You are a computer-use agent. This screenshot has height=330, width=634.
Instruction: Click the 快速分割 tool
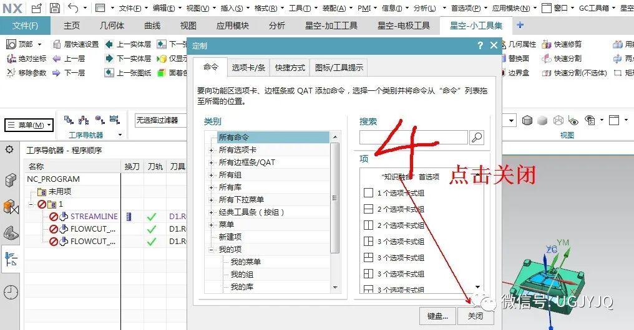tap(562, 59)
